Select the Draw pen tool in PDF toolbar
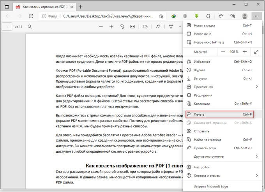 coord(171,27)
